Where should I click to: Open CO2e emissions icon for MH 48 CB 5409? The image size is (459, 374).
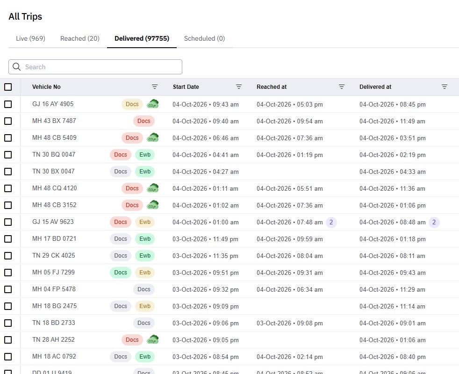152,137
